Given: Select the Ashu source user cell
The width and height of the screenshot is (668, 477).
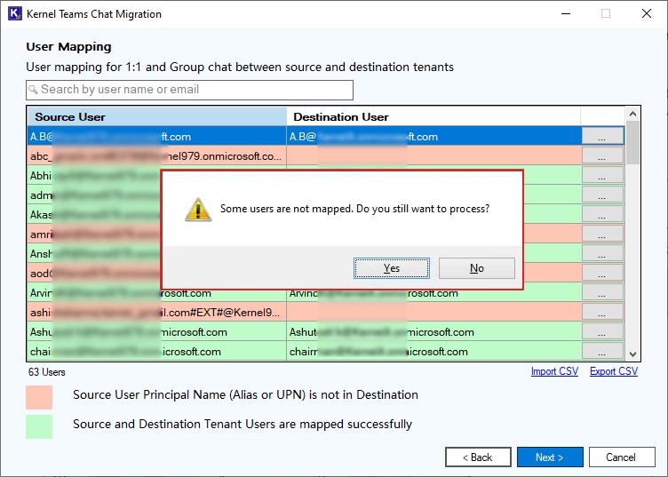Looking at the screenshot, I should pos(157,332).
